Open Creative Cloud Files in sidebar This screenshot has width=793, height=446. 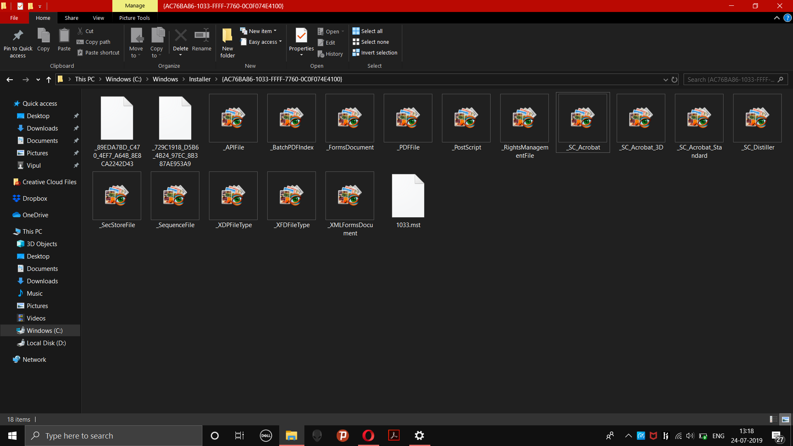pyautogui.click(x=49, y=182)
